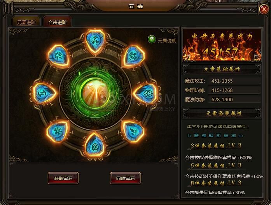Image resolution: width=271 pixels, height=205 pixels.
Task: Close the 元素 window with red X
Action: [264, 9]
